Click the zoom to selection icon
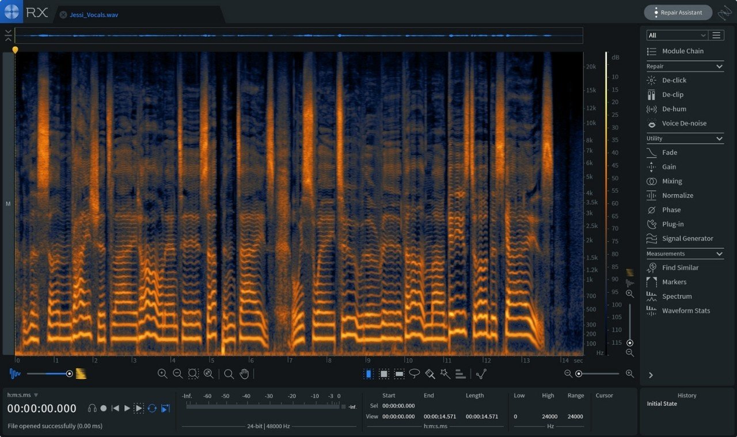Viewport: 737px width, 437px height. click(x=193, y=374)
